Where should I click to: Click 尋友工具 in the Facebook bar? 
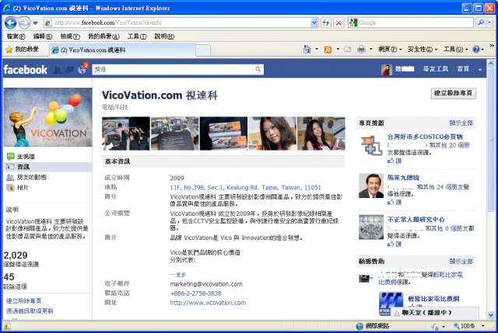(435, 69)
